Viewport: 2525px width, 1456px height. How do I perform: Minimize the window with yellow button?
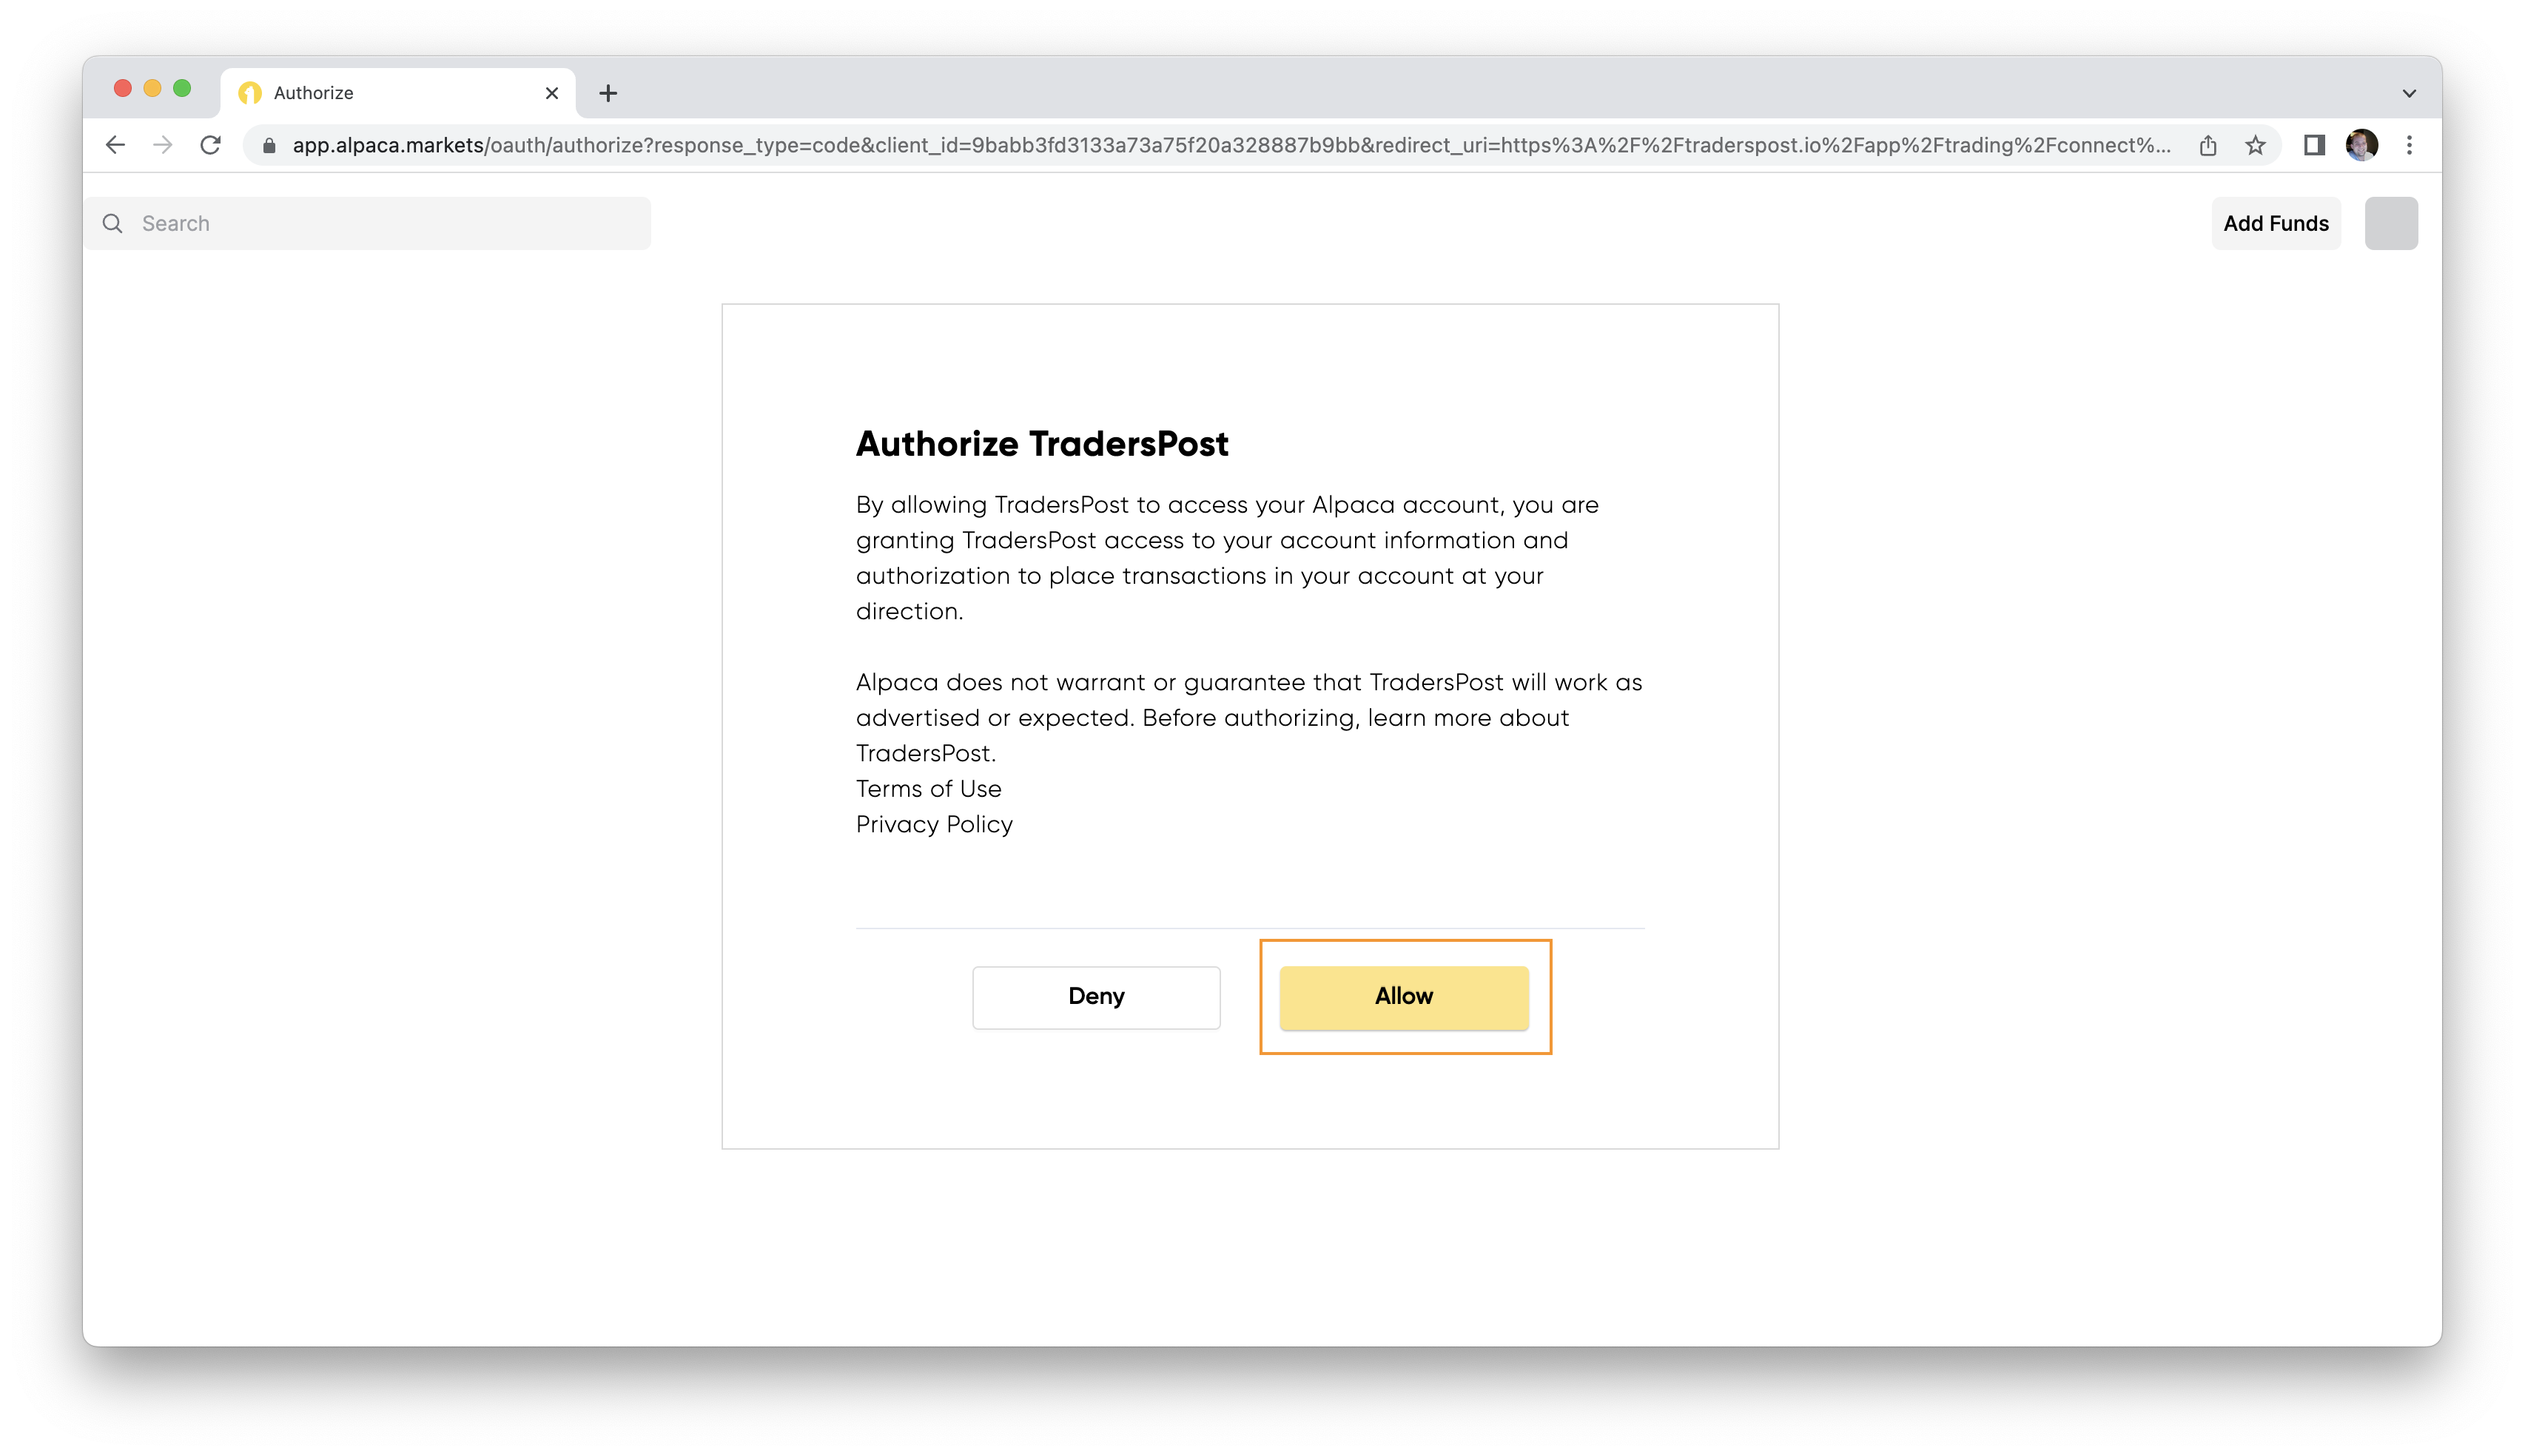pyautogui.click(x=153, y=89)
